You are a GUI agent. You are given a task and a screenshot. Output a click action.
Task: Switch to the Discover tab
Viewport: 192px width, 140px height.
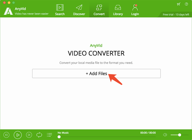(x=79, y=10)
